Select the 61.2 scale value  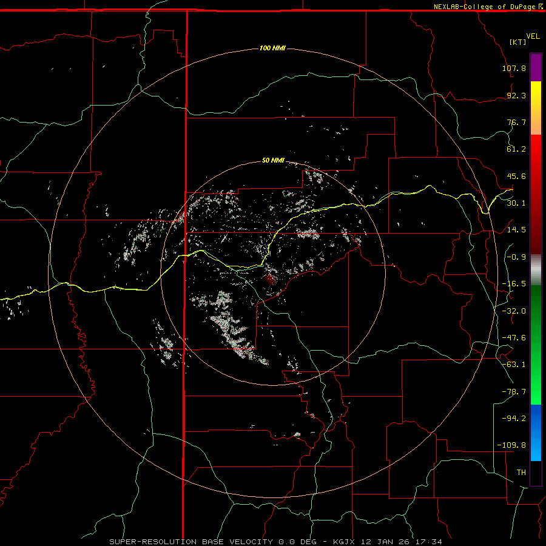516,149
